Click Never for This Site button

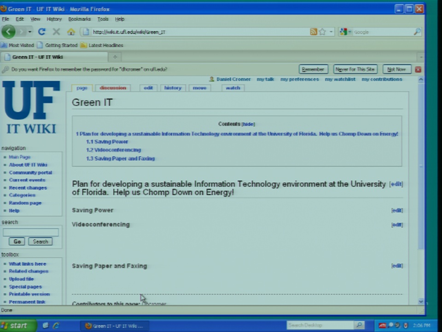(355, 69)
